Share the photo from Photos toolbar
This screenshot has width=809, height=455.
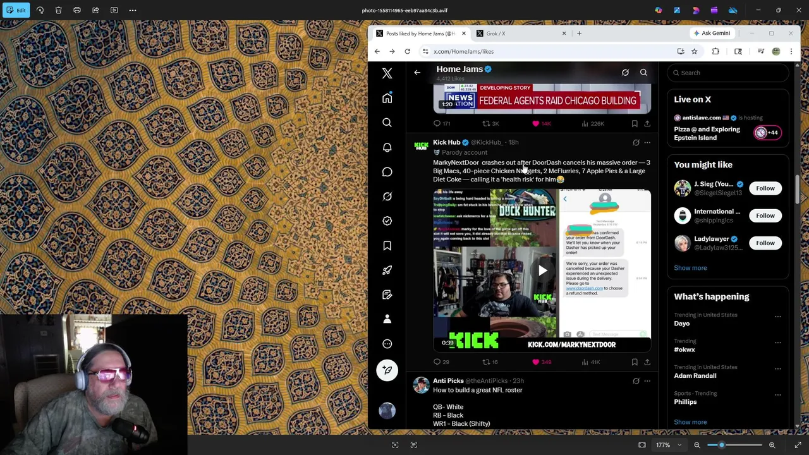pyautogui.click(x=95, y=10)
